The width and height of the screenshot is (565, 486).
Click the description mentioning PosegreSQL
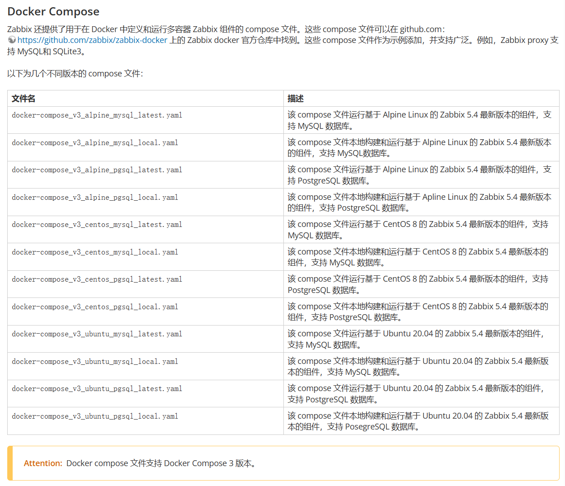[x=418, y=421]
